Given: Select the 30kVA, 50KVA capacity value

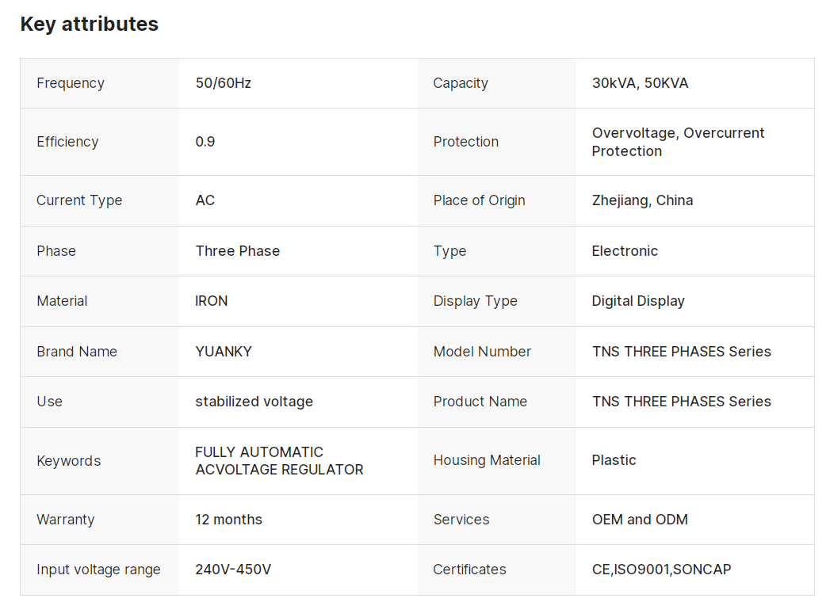Looking at the screenshot, I should click(x=640, y=83).
